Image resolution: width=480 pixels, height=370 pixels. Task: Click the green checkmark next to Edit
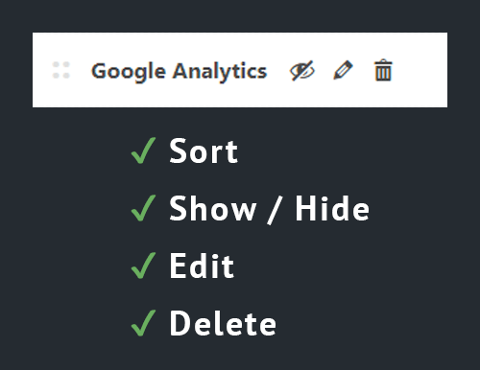pyautogui.click(x=143, y=266)
